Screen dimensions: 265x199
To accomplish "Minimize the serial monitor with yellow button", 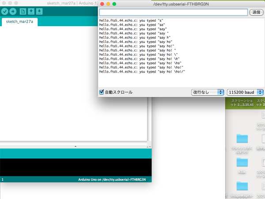I will [x=108, y=4].
